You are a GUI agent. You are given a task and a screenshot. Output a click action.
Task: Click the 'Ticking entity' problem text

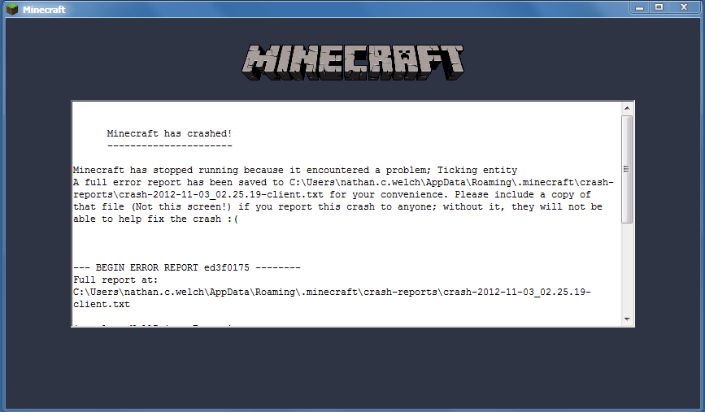477,171
